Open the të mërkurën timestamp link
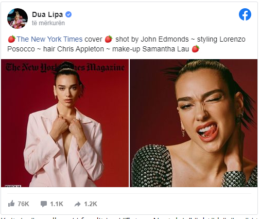Screen dimensions: 260x219 pos(48,23)
